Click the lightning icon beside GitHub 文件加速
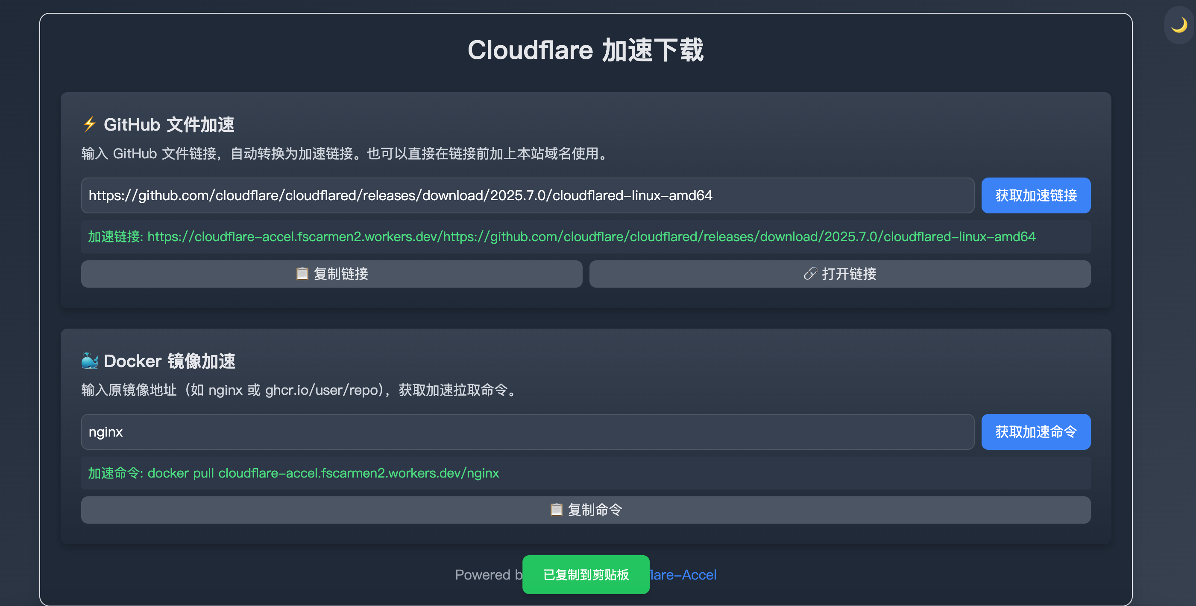This screenshot has width=1196, height=606. coord(89,124)
